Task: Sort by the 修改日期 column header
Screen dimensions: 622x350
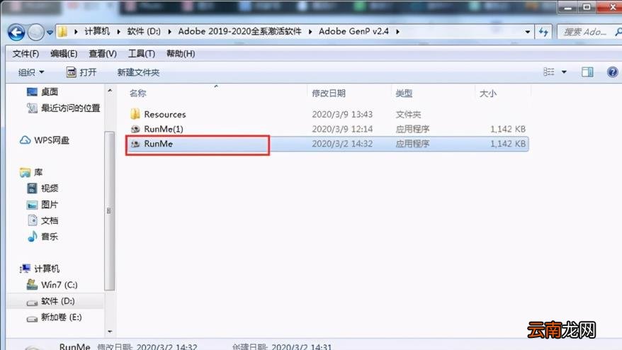Action: point(329,94)
